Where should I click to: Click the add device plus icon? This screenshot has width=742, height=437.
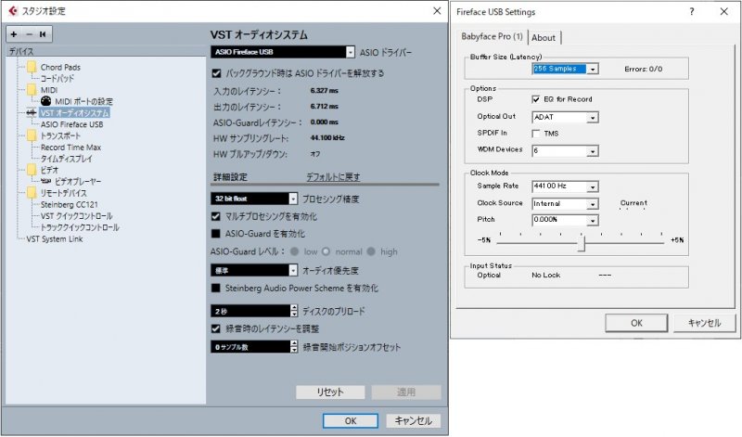pyautogui.click(x=14, y=34)
